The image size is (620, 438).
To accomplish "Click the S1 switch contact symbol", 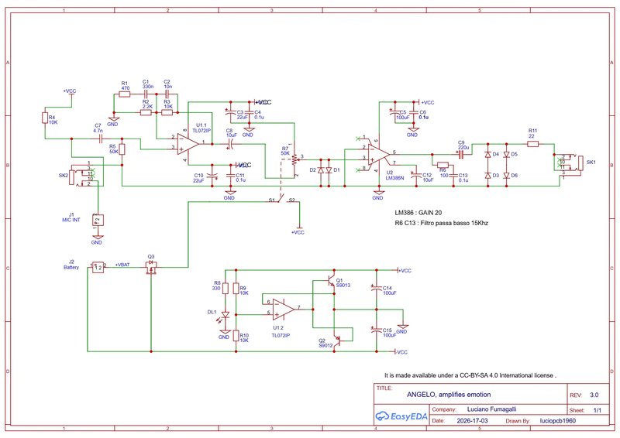I will pyautogui.click(x=281, y=198).
